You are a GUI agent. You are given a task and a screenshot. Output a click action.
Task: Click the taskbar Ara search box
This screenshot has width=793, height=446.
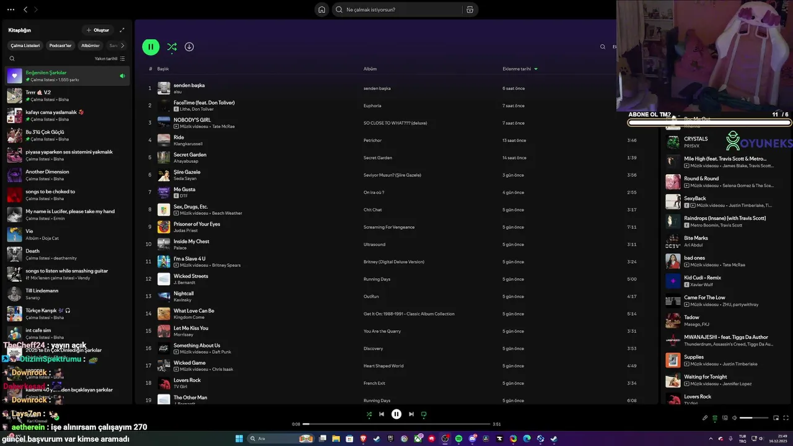click(280, 439)
